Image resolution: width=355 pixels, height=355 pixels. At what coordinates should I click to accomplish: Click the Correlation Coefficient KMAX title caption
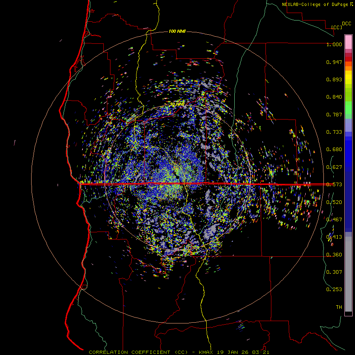click(x=179, y=352)
